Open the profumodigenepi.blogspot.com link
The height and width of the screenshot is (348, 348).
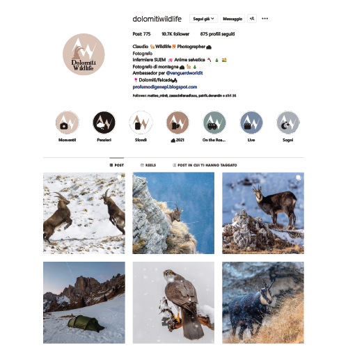(165, 87)
